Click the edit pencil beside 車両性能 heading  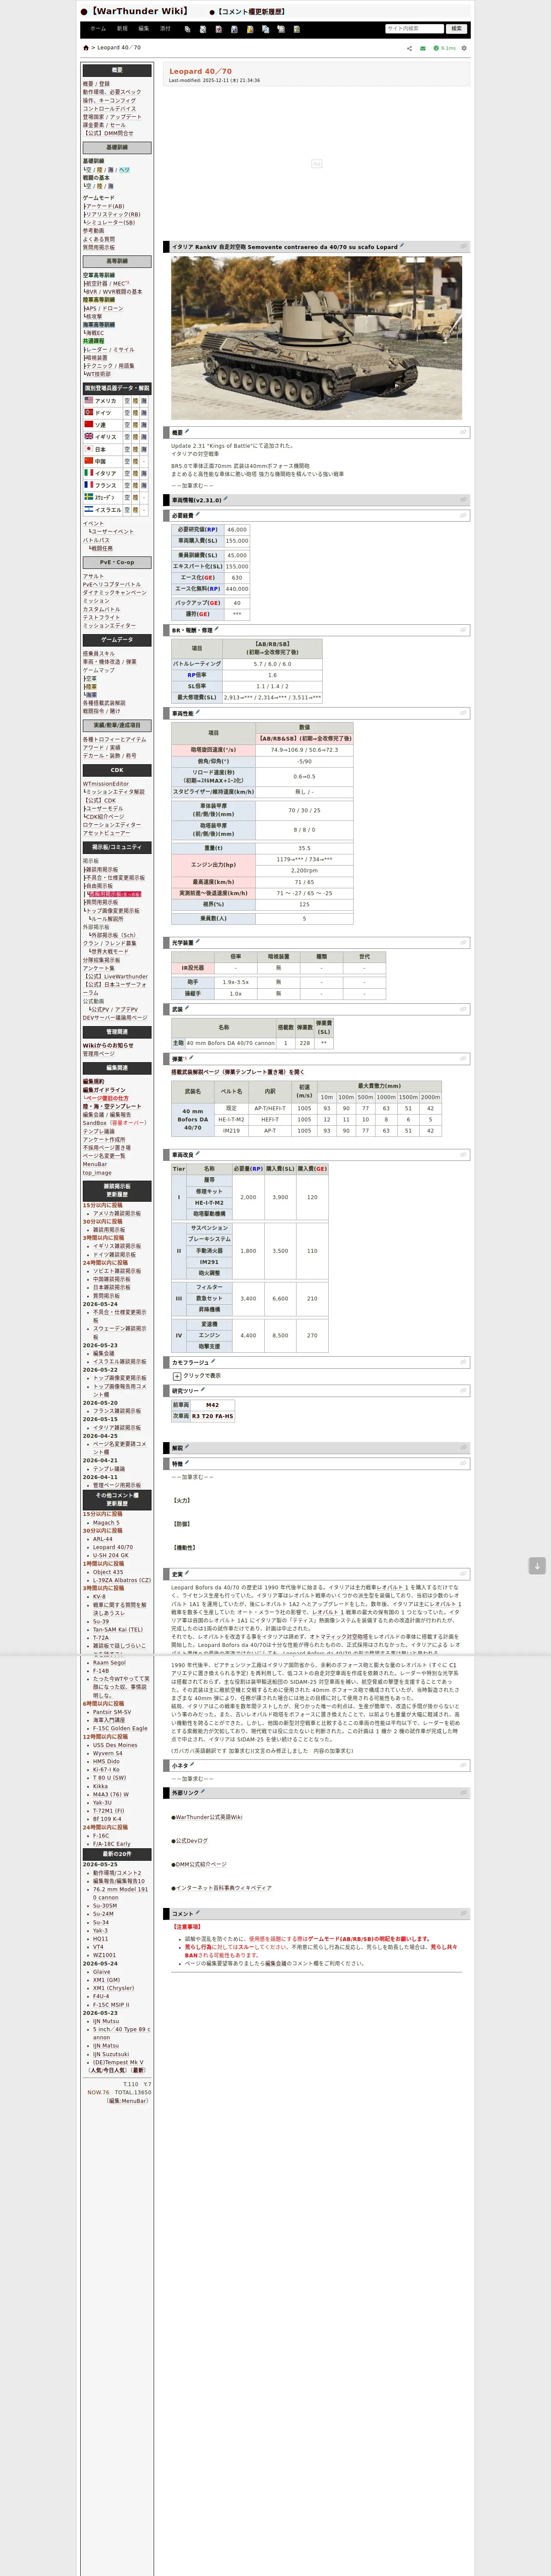tap(198, 712)
